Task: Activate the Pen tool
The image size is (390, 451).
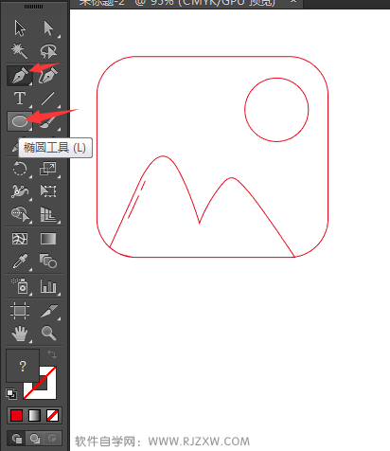Action: pyautogui.click(x=20, y=76)
